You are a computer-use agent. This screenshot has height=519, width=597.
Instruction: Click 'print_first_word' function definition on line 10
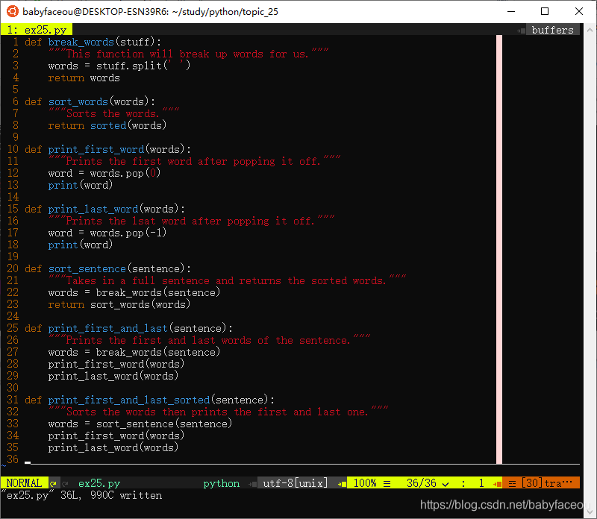[96, 149]
